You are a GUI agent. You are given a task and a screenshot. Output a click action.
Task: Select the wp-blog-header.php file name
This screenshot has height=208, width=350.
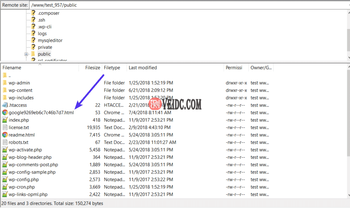pyautogui.click(x=30, y=157)
